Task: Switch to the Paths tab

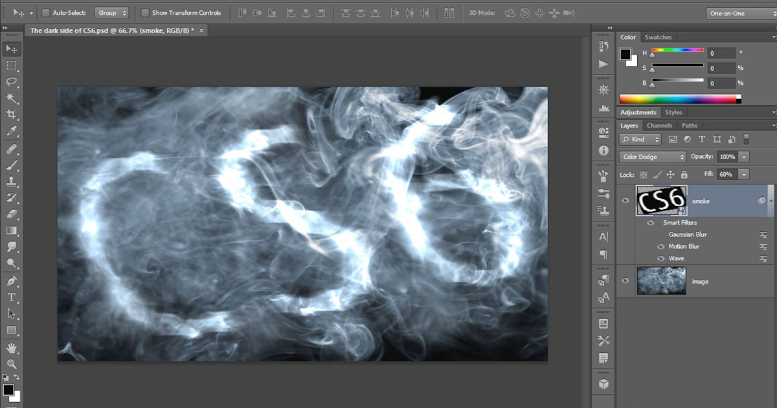Action: click(690, 126)
